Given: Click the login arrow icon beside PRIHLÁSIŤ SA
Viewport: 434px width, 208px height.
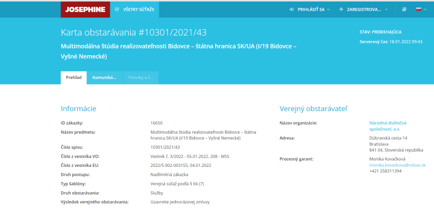Looking at the screenshot, I should [292, 10].
